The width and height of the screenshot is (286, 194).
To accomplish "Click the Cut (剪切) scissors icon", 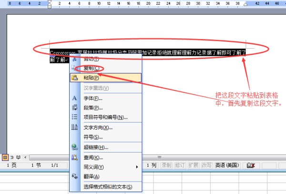I will 74,59.
